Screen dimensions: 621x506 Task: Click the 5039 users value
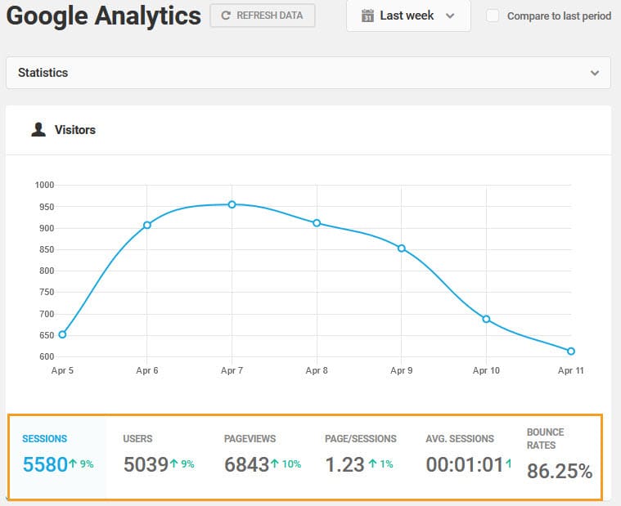click(146, 465)
